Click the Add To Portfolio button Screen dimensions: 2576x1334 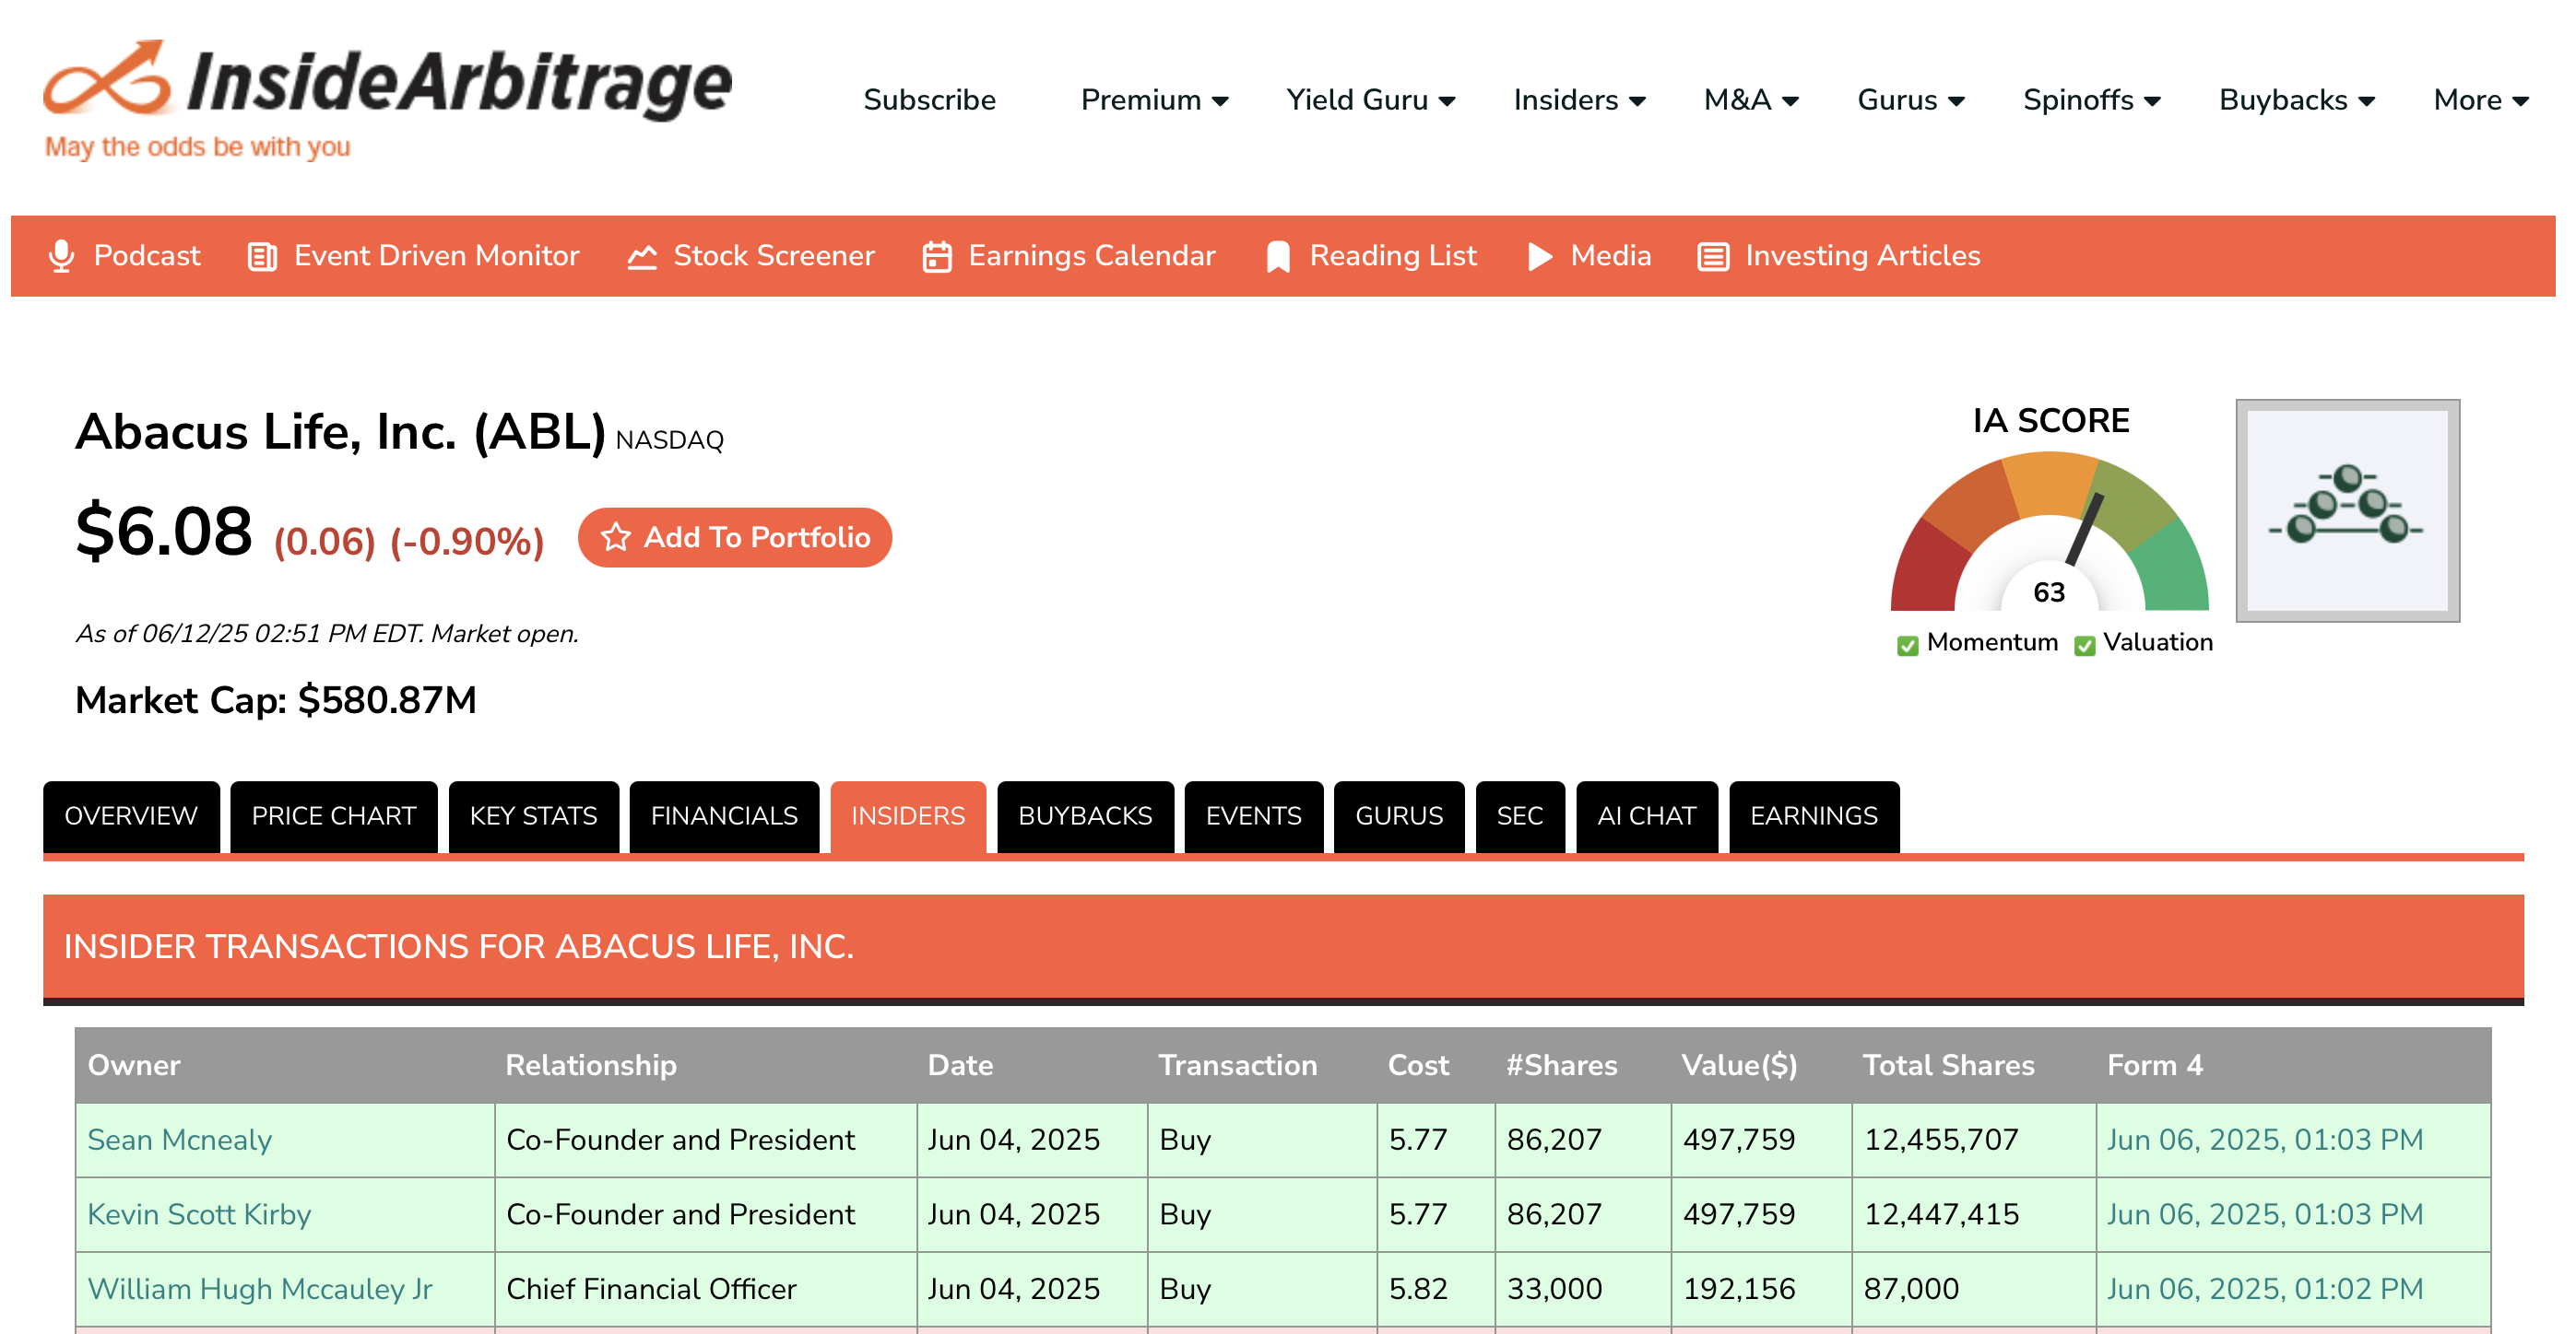734,538
